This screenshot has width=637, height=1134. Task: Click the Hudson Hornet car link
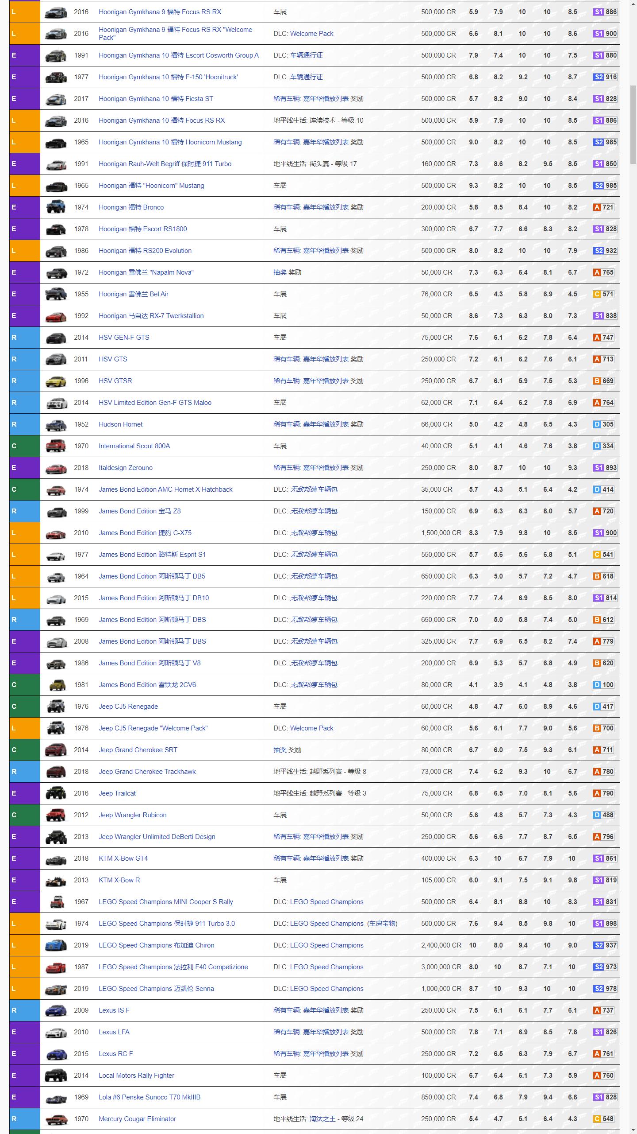click(120, 424)
